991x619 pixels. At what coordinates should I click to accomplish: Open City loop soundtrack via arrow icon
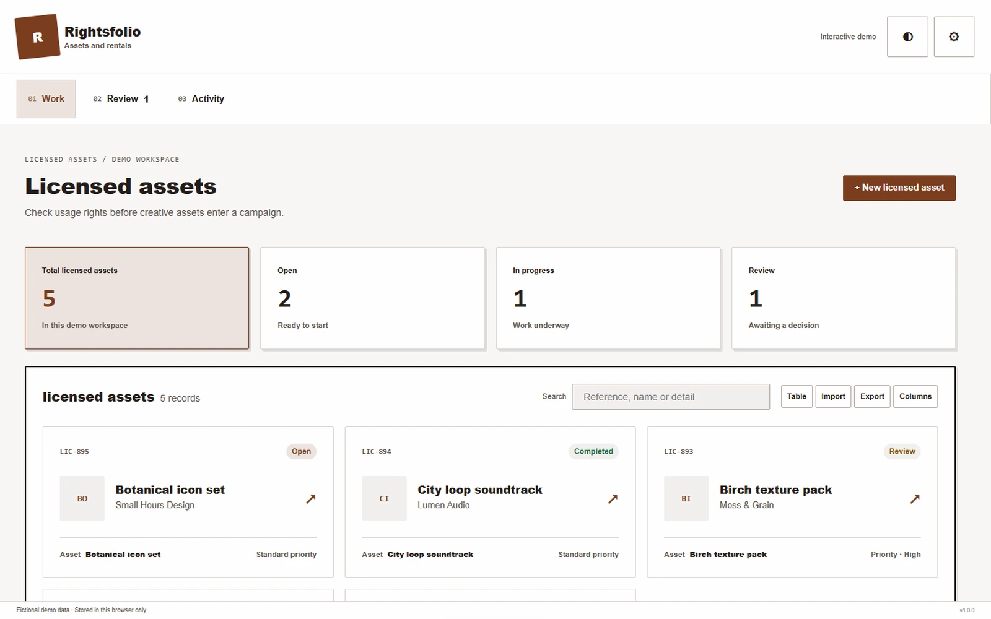tap(613, 499)
